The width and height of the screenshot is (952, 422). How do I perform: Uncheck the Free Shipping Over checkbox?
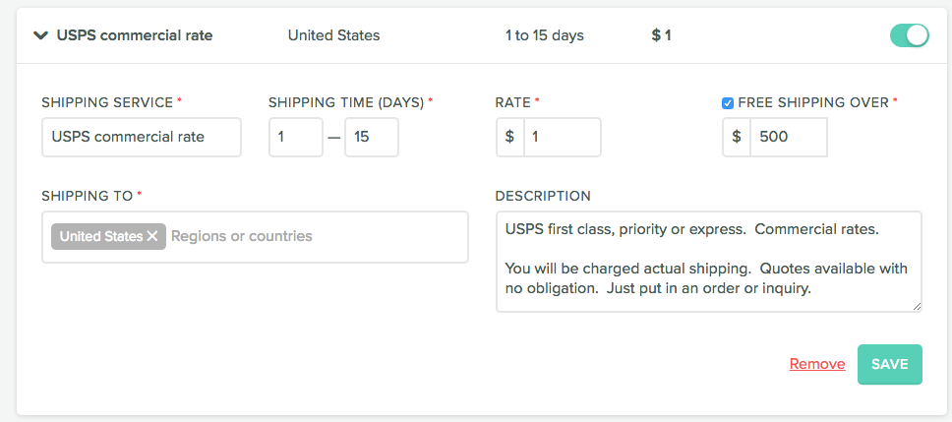point(728,102)
